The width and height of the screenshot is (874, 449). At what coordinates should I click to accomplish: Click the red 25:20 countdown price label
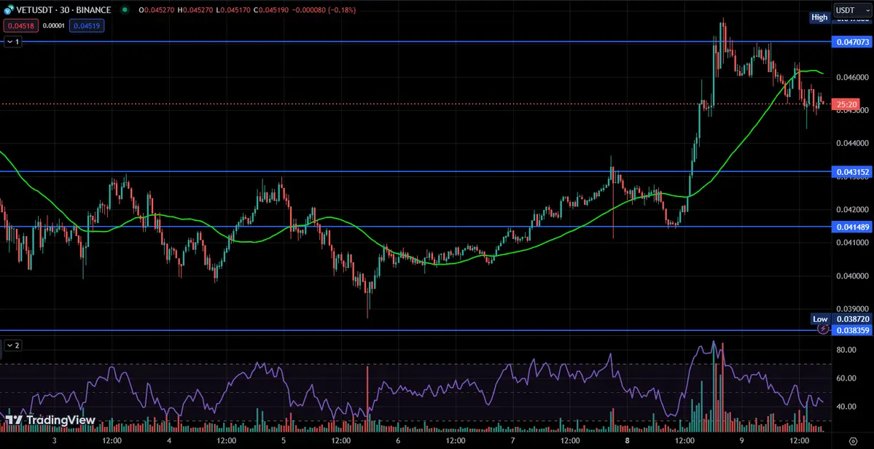pyautogui.click(x=846, y=104)
